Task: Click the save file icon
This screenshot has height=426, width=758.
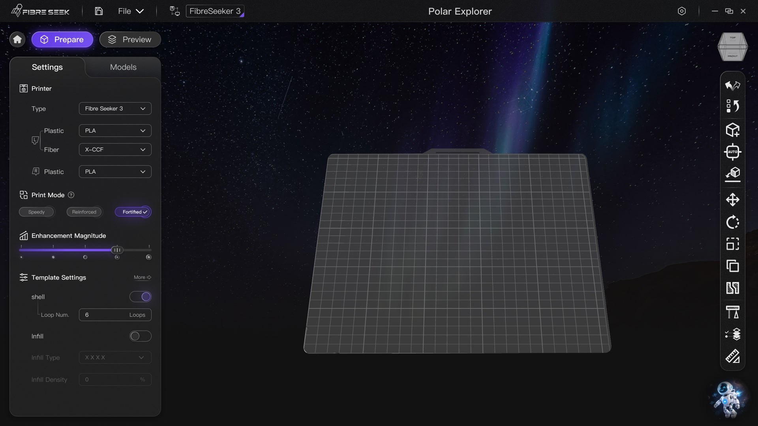Action: point(99,11)
